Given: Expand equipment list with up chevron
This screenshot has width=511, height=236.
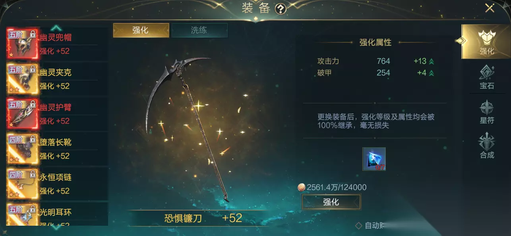Looking at the screenshot, I should (56, 28).
